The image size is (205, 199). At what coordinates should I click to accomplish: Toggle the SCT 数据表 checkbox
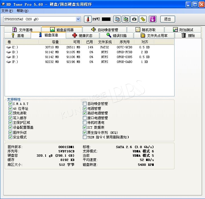click(x=85, y=127)
